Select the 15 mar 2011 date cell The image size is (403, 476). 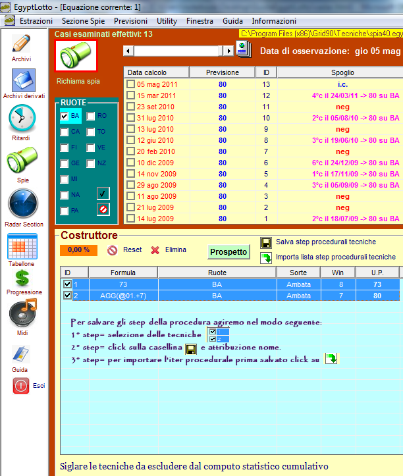coord(157,95)
